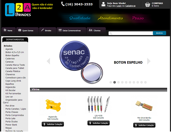Open the Power Bank department link

[11, 125]
